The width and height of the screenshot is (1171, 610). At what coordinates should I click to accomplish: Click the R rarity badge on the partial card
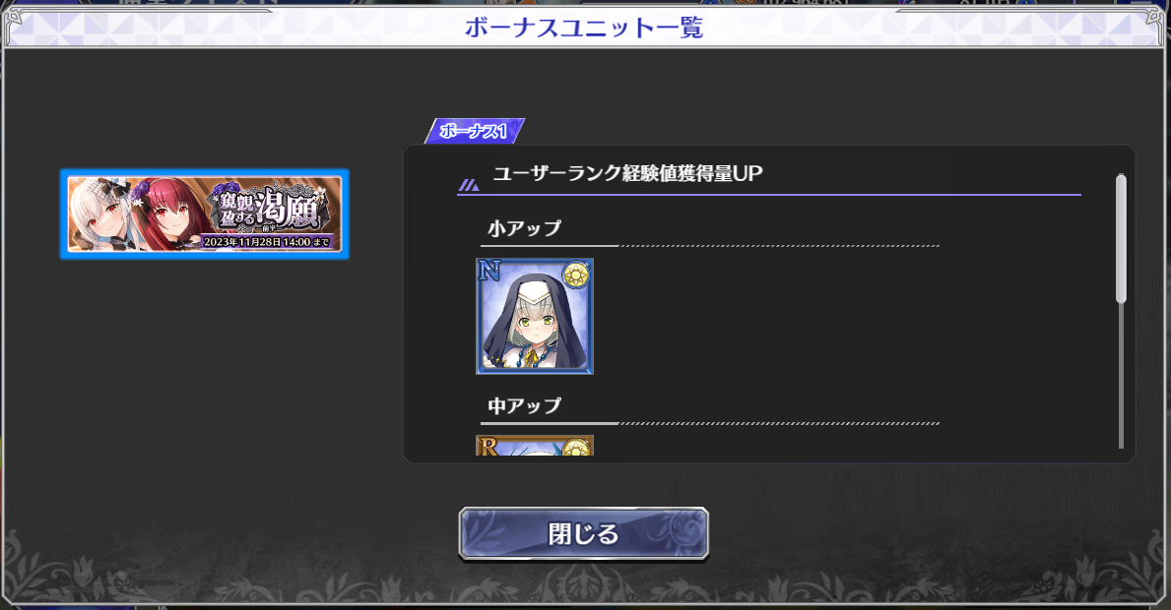[x=488, y=447]
